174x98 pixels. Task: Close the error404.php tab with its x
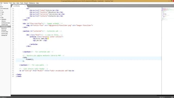coord(25,6)
